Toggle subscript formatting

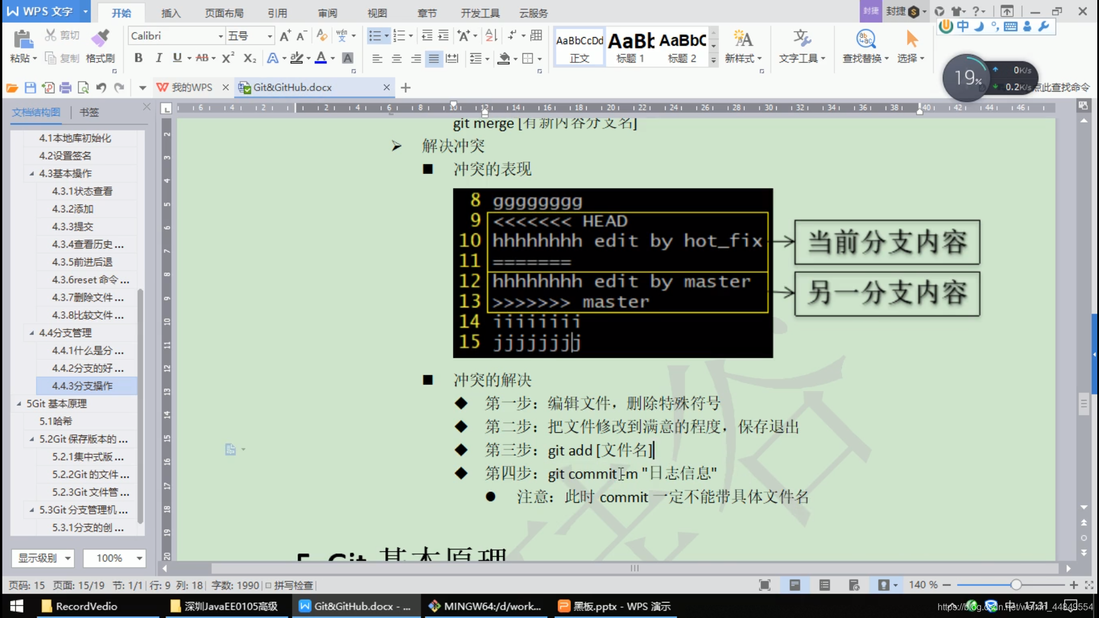[250, 58]
